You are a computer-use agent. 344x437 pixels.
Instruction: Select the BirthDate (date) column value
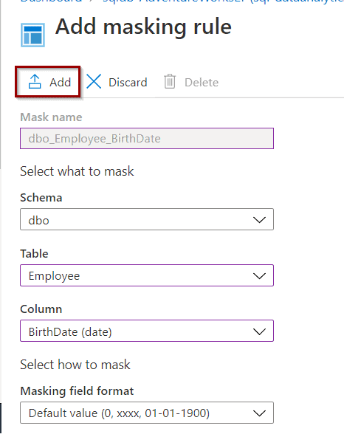point(70,332)
